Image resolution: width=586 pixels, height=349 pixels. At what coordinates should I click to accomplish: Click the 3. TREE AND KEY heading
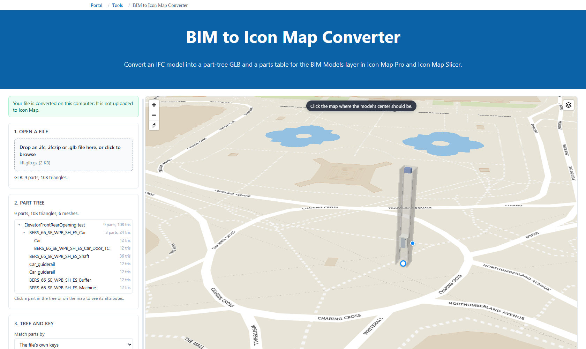(34, 324)
